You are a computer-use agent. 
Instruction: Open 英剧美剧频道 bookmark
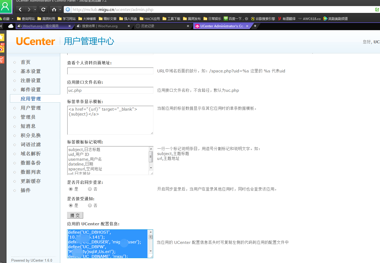(x=336, y=19)
